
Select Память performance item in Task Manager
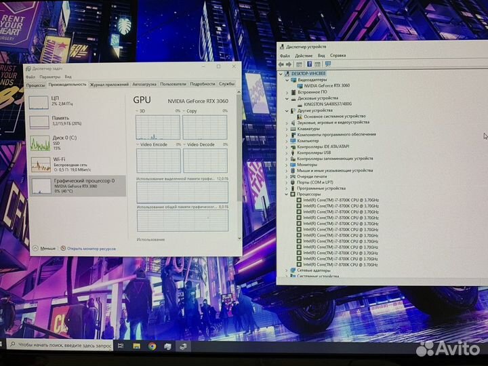point(77,121)
